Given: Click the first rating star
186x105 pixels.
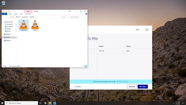Looking at the screenshot, I should pyautogui.click(x=117, y=82).
